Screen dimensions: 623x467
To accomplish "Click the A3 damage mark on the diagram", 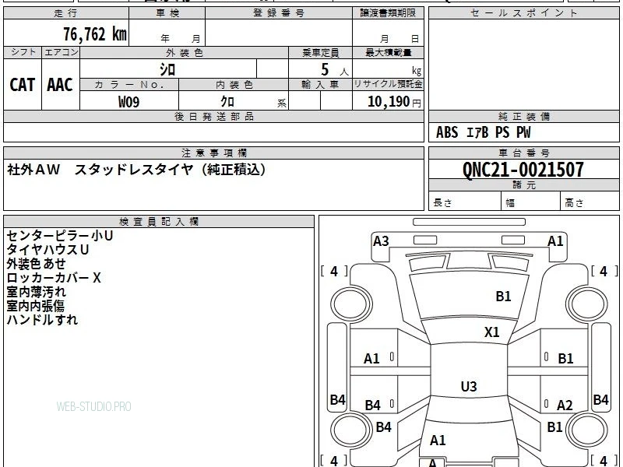I will tap(381, 241).
